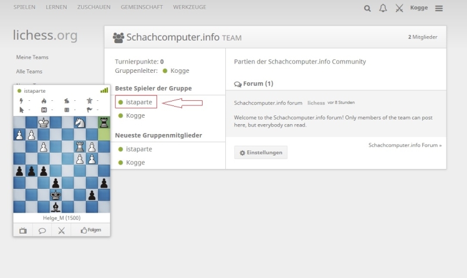Open the lichess author link in the forum post

pyautogui.click(x=316, y=103)
